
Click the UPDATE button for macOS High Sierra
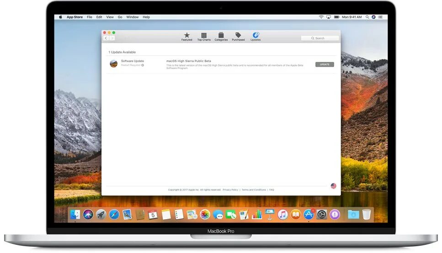point(325,64)
